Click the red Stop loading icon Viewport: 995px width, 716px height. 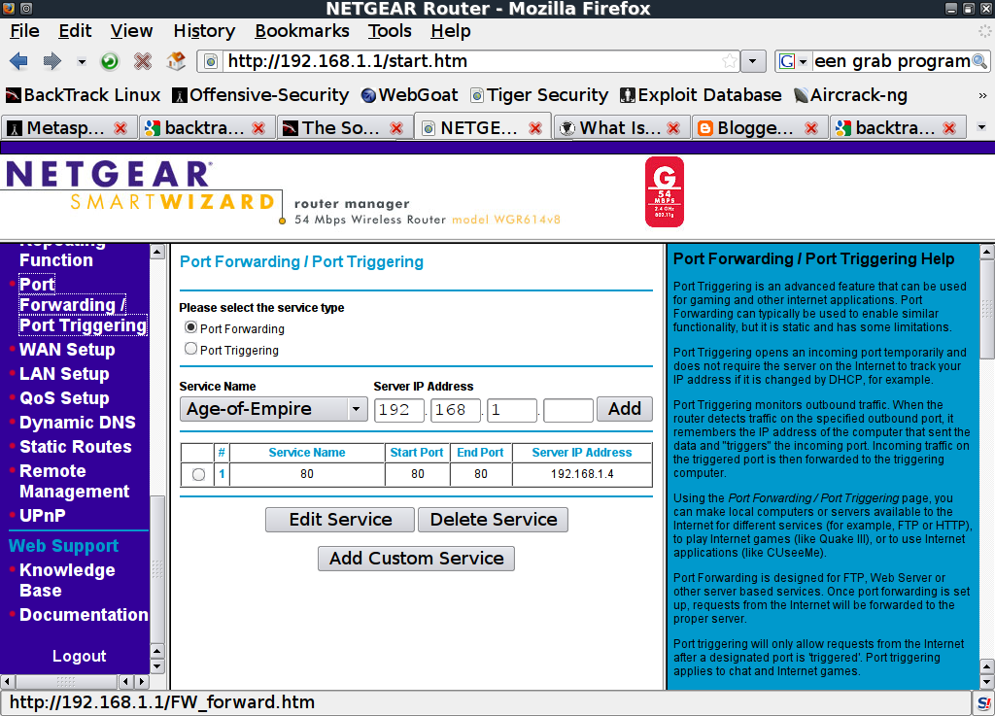(x=143, y=61)
